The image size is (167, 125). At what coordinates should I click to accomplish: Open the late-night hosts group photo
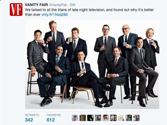tap(92, 64)
